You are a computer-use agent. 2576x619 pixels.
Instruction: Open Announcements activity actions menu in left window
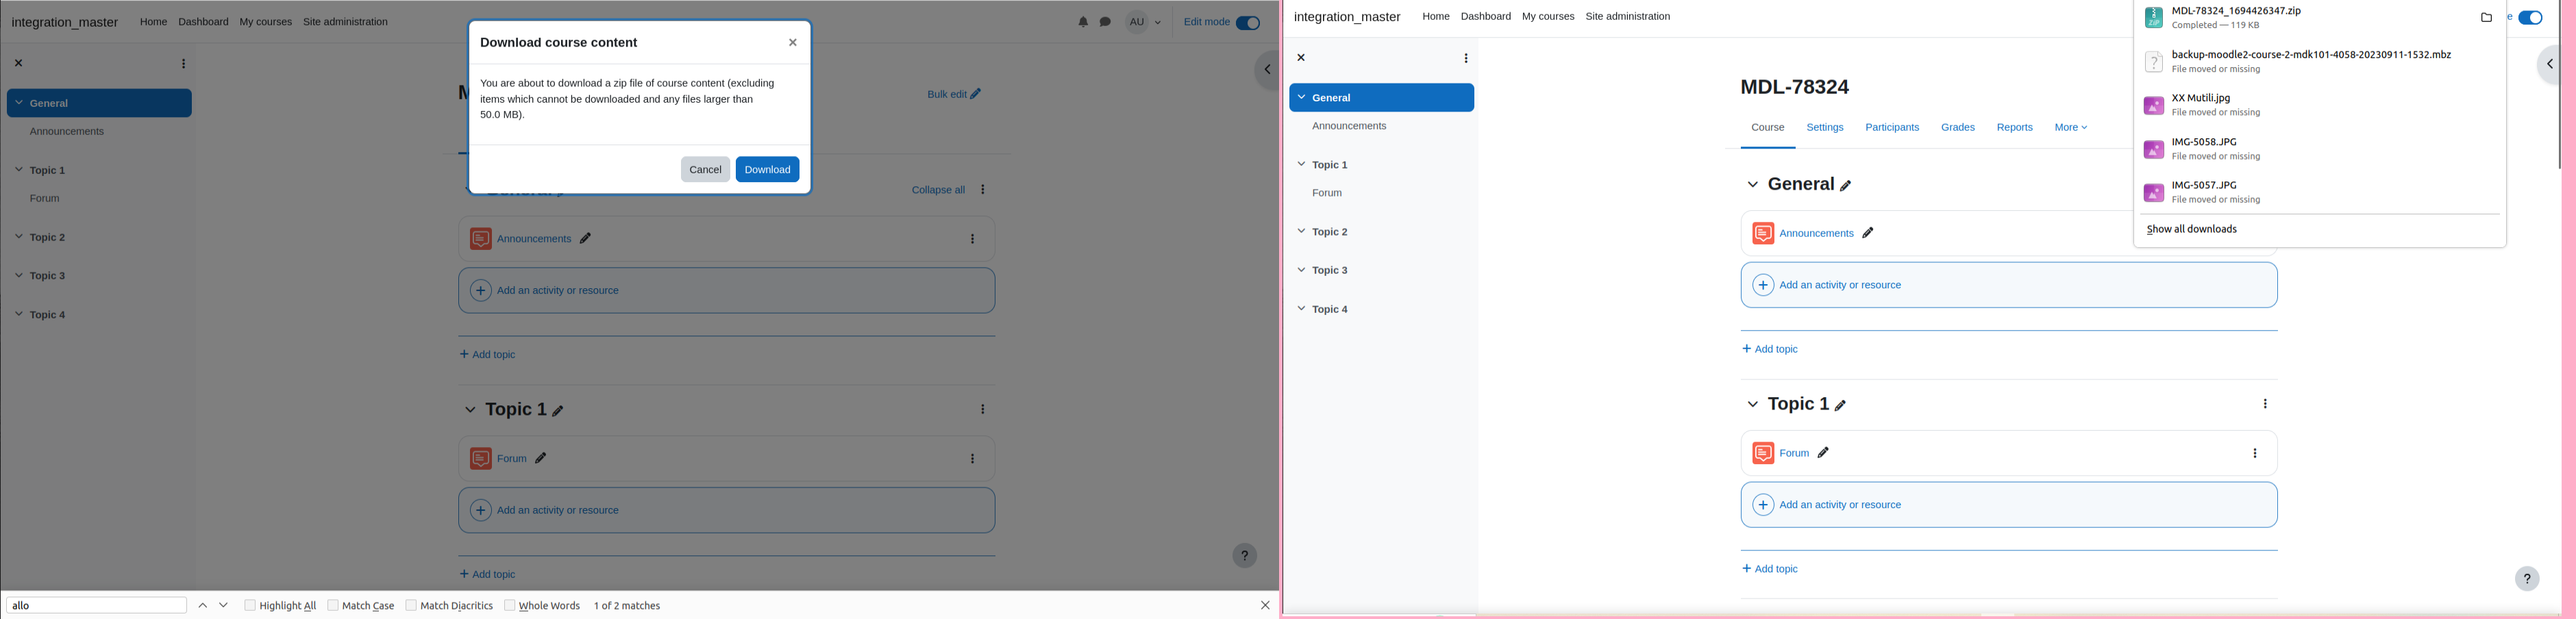(973, 240)
